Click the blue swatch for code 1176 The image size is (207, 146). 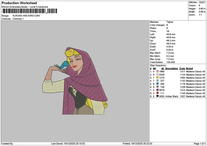pos(157,84)
